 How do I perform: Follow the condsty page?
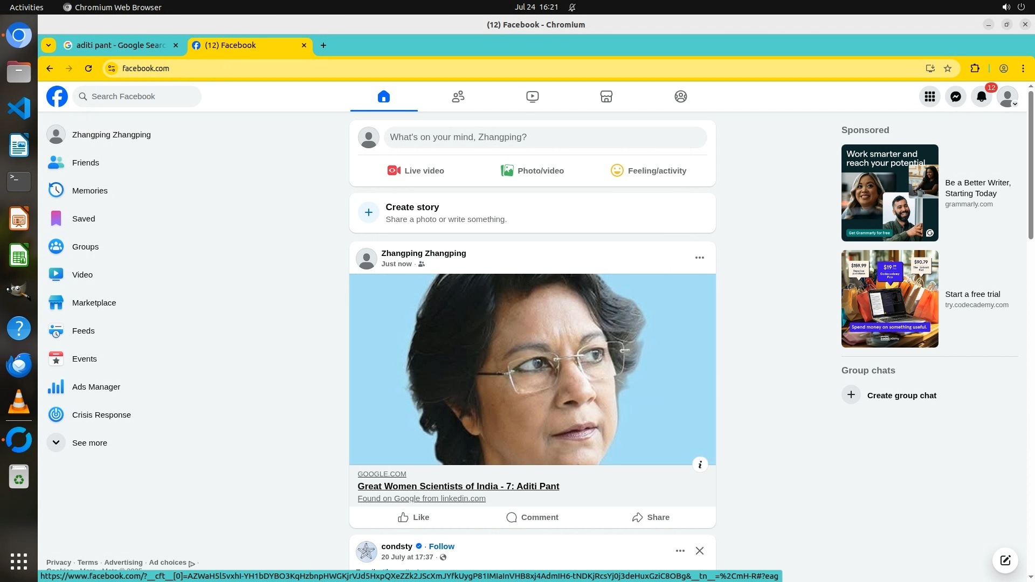point(441,546)
